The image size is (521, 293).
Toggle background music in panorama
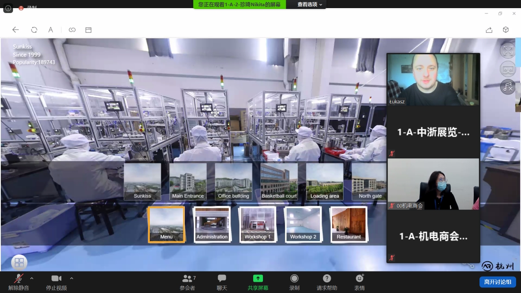508,87
